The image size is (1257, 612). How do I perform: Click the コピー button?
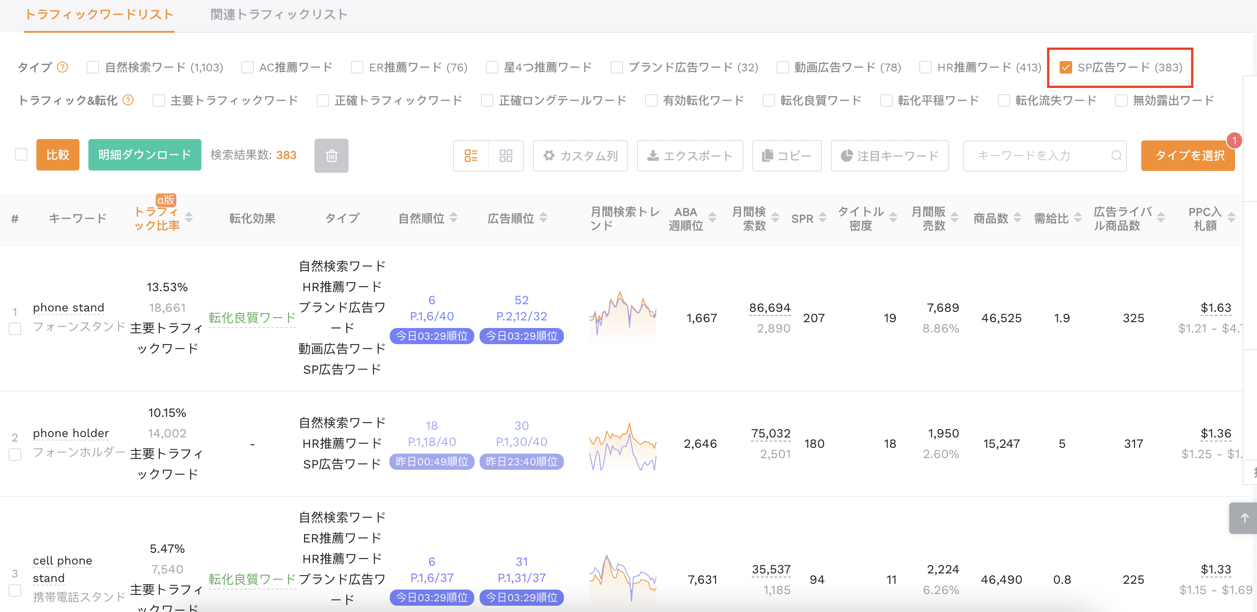pyautogui.click(x=786, y=156)
